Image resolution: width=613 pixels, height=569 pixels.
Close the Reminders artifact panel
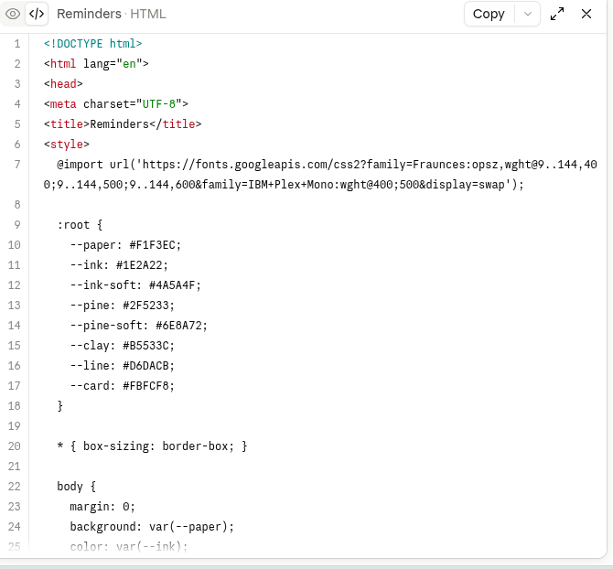tap(586, 14)
